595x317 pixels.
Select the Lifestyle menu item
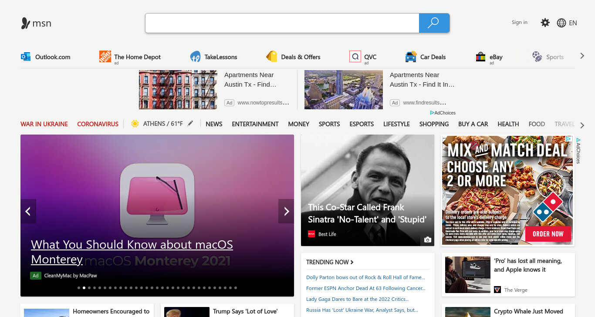tap(396, 124)
